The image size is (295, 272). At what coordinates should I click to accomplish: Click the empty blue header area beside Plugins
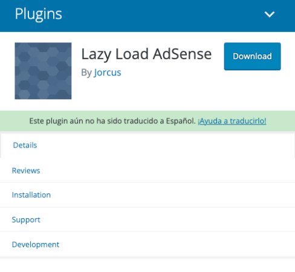161,15
